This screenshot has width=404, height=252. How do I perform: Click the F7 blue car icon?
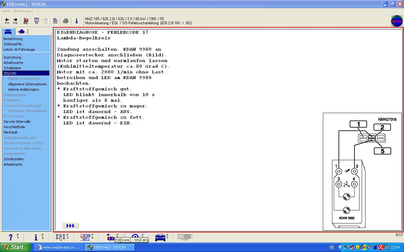tap(160, 237)
